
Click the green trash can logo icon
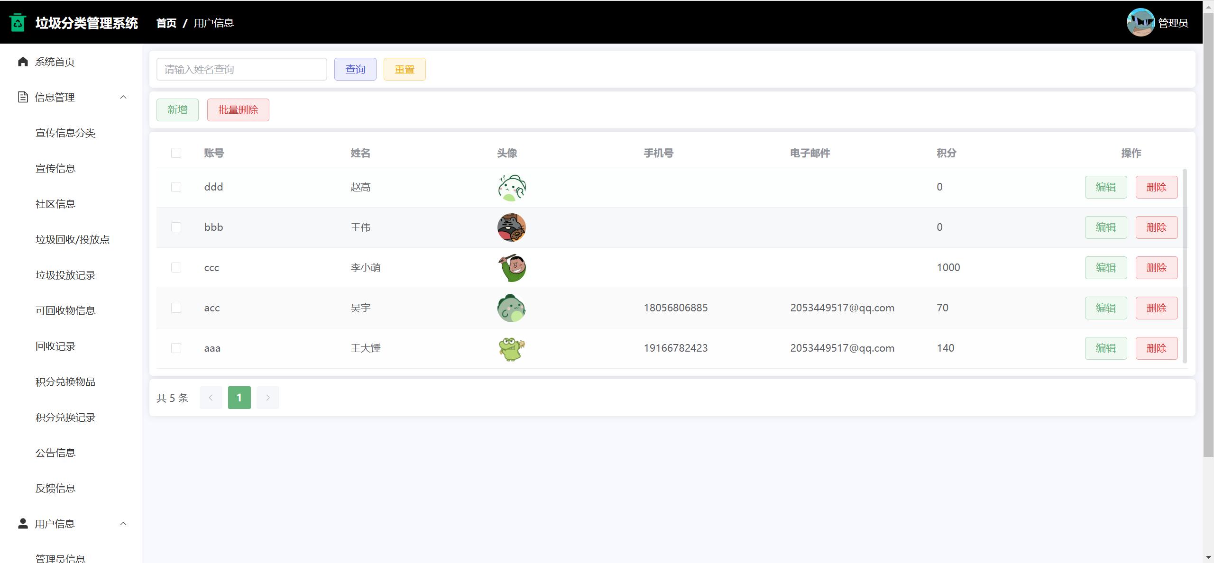(18, 22)
